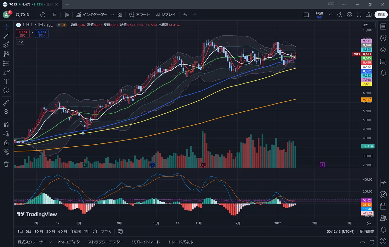Click the 8,673 売り sell button
This screenshot has height=247, width=389.
(23, 34)
